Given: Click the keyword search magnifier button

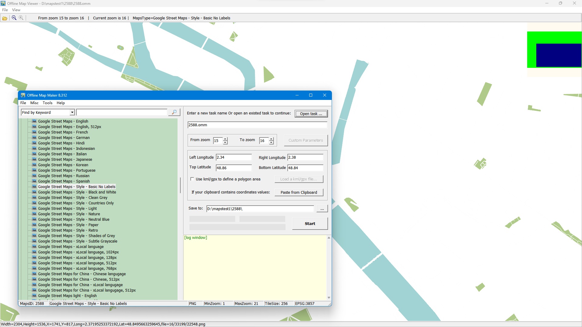Looking at the screenshot, I should point(174,112).
